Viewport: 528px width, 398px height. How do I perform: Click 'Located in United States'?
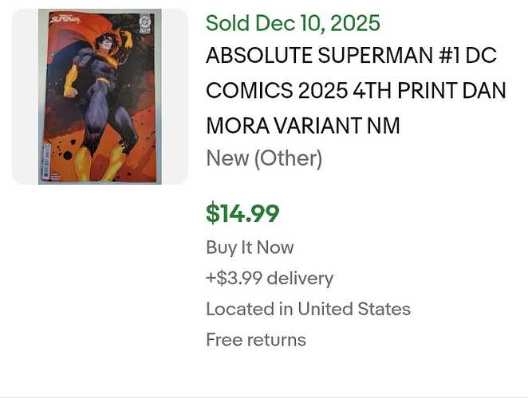[x=308, y=309]
